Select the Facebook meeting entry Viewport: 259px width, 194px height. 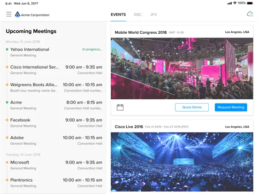54,123
